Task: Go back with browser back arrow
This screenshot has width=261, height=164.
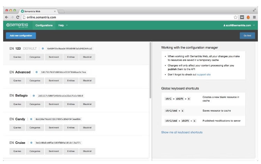Action: 7,17
